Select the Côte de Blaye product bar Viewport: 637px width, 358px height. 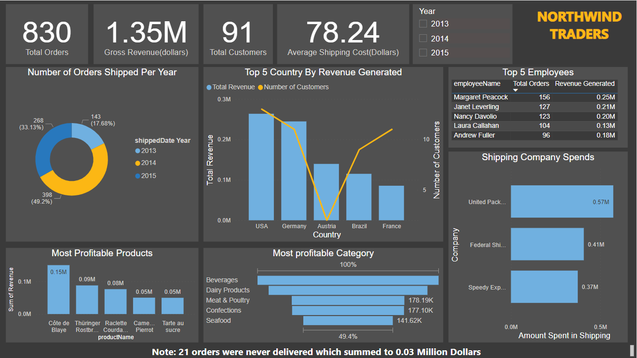58,289
